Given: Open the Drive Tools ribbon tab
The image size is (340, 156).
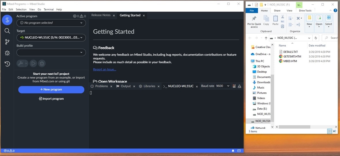Looking at the screenshot, I should tap(305, 11).
